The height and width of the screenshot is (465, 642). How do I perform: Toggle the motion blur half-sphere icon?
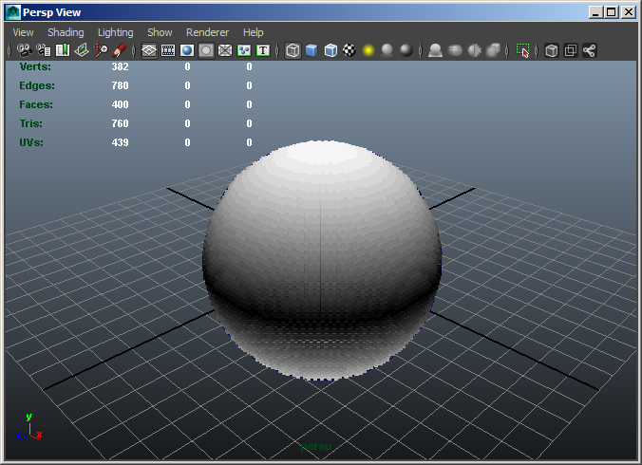[475, 50]
